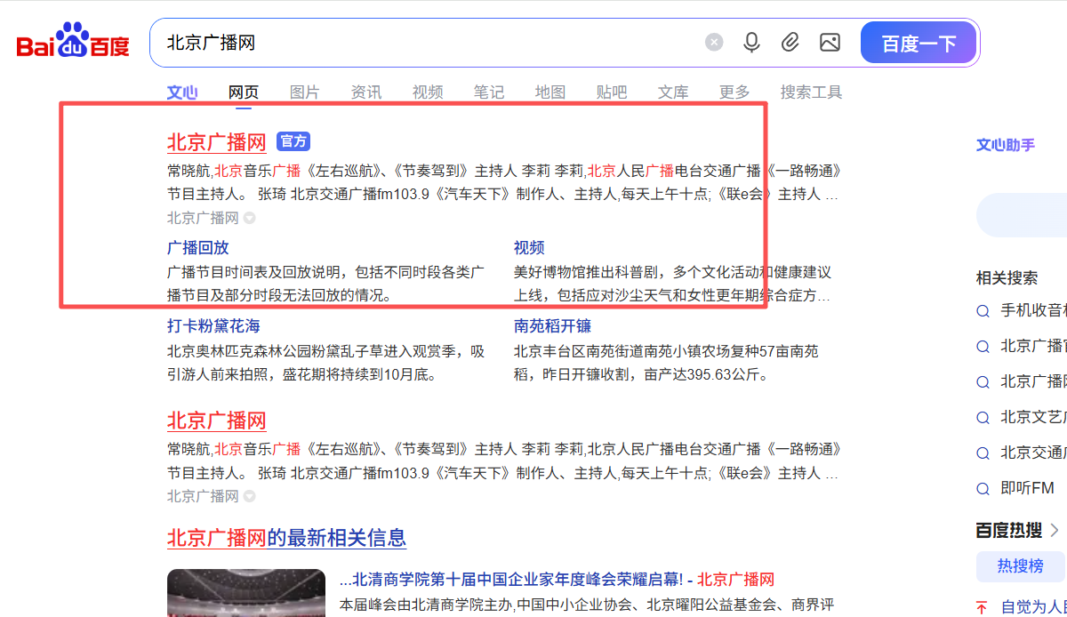Click the magnifier icon beside 北京文艺 suggestion
Viewport: 1067px width, 617px height.
click(983, 417)
